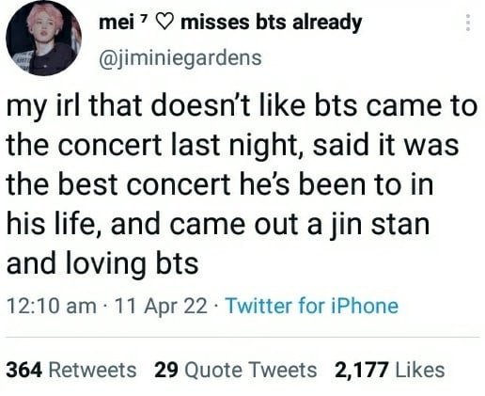Click "the best concert" tweet line
The image size is (485, 396).
(x=118, y=184)
